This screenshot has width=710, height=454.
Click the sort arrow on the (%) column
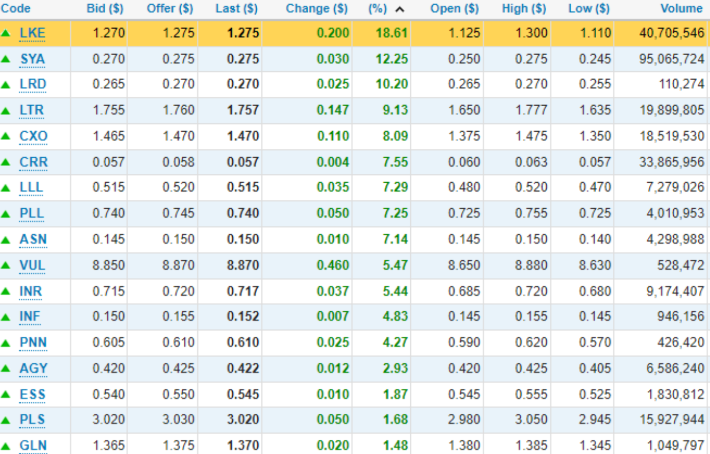click(400, 9)
